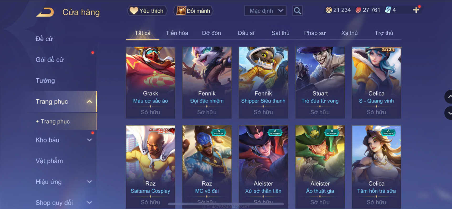Switch to the Pháp sư tab
This screenshot has width=452, height=209.
[x=315, y=33]
